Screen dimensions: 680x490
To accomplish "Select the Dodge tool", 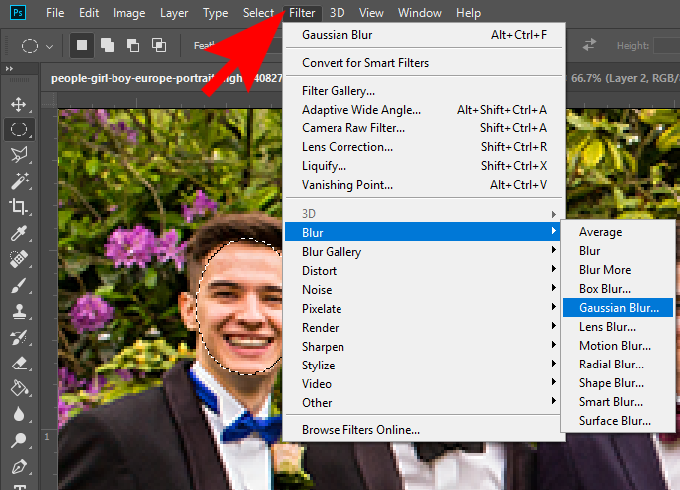I will [x=19, y=440].
